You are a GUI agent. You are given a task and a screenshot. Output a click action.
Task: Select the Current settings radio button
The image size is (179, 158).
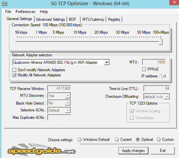point(117,140)
